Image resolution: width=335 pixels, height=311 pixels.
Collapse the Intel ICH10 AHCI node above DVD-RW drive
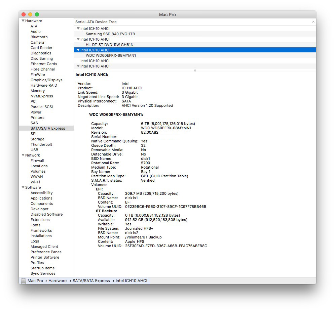point(78,39)
